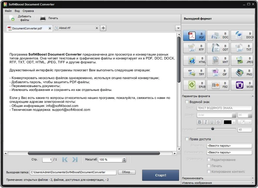Click the Добавить файлы add-files icon

(x=12, y=18)
